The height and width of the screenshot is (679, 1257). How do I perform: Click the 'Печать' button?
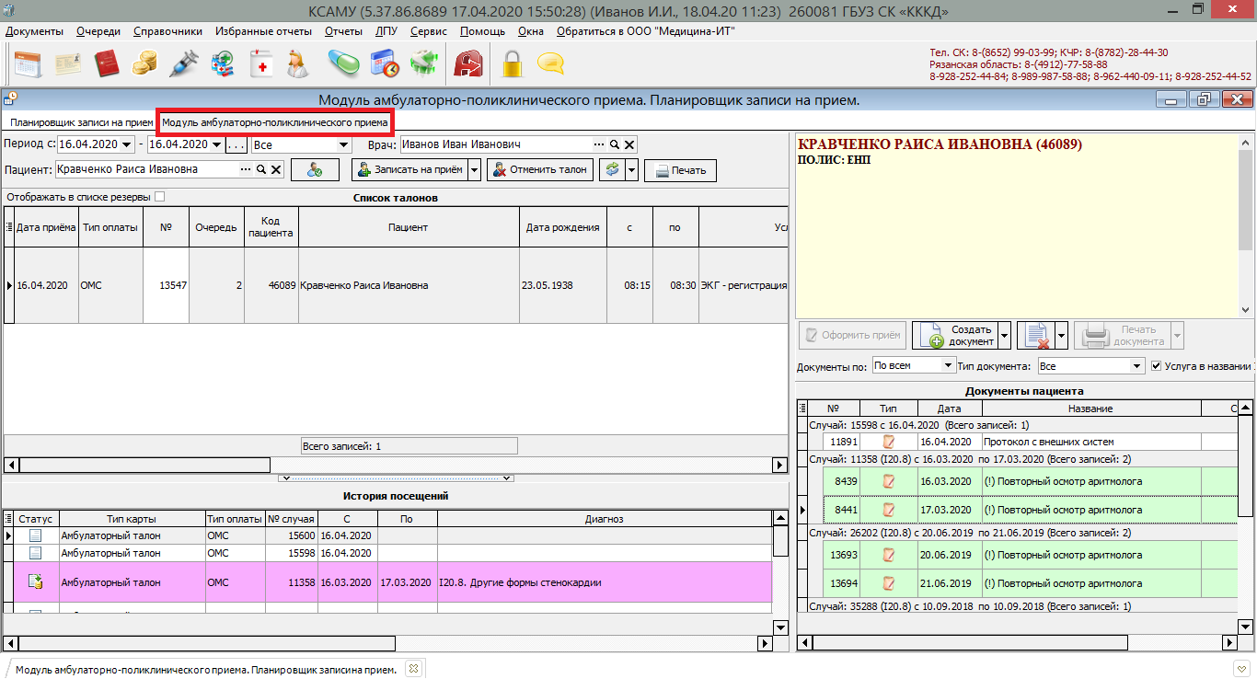(680, 170)
